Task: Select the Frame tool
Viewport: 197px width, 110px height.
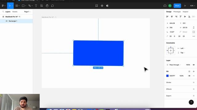Action: click(x=17, y=6)
